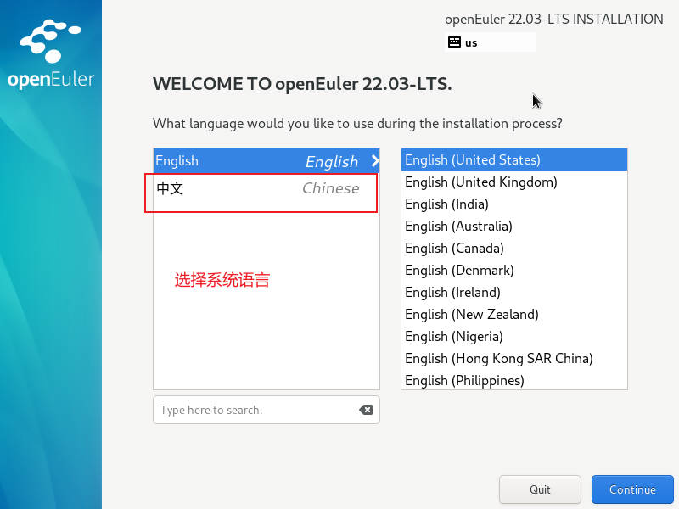Click the Quit button
679x509 pixels.
click(x=540, y=489)
